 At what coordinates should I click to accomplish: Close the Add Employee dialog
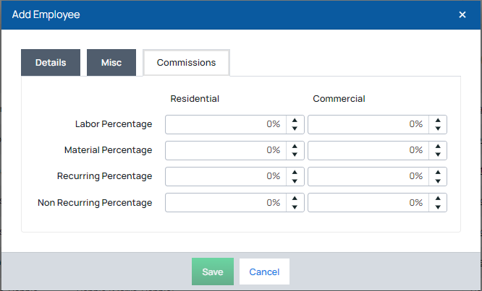462,14
